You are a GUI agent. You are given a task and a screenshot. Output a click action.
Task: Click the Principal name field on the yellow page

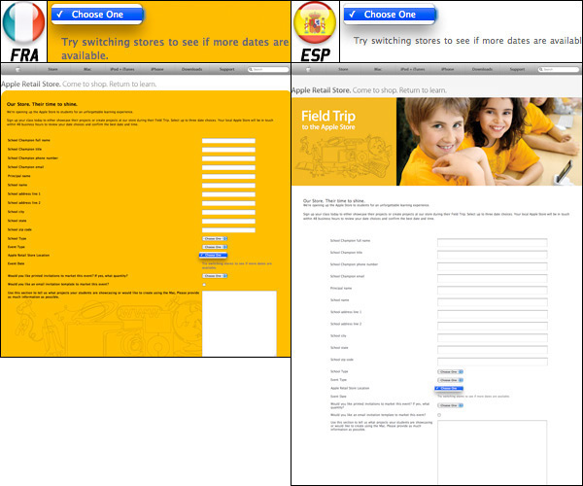pos(228,176)
